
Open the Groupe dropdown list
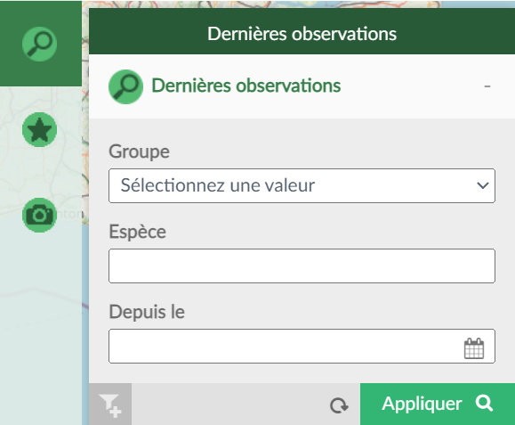pyautogui.click(x=302, y=186)
